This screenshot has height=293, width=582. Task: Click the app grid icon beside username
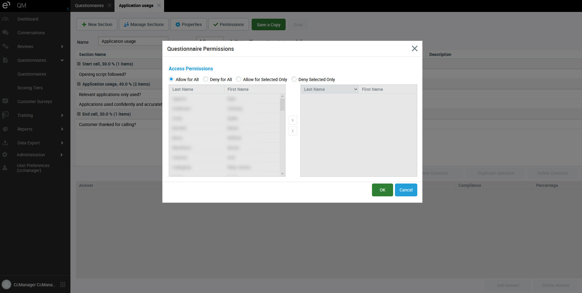[x=63, y=284]
